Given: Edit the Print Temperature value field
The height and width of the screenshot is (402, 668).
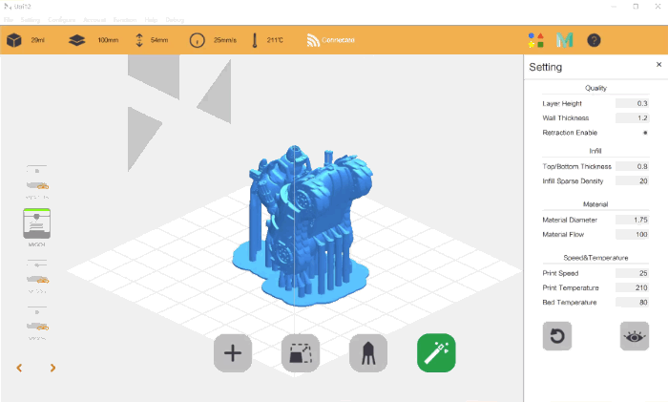Looking at the screenshot, I should pyautogui.click(x=632, y=287).
